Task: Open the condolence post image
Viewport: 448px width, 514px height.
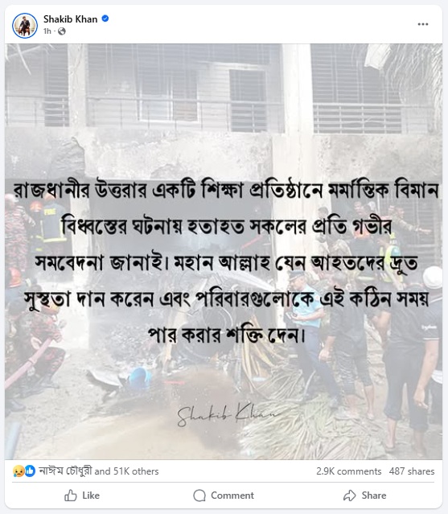Action: point(224,252)
